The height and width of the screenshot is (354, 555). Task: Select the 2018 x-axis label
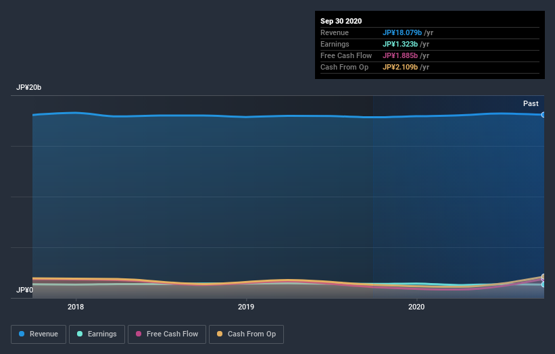(x=76, y=307)
